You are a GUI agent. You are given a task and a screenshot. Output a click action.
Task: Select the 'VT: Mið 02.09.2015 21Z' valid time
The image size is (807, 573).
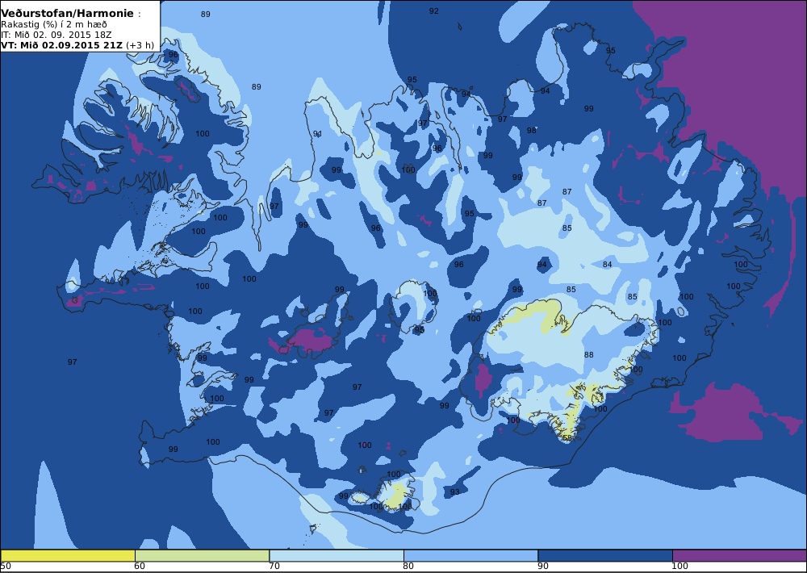click(x=62, y=44)
